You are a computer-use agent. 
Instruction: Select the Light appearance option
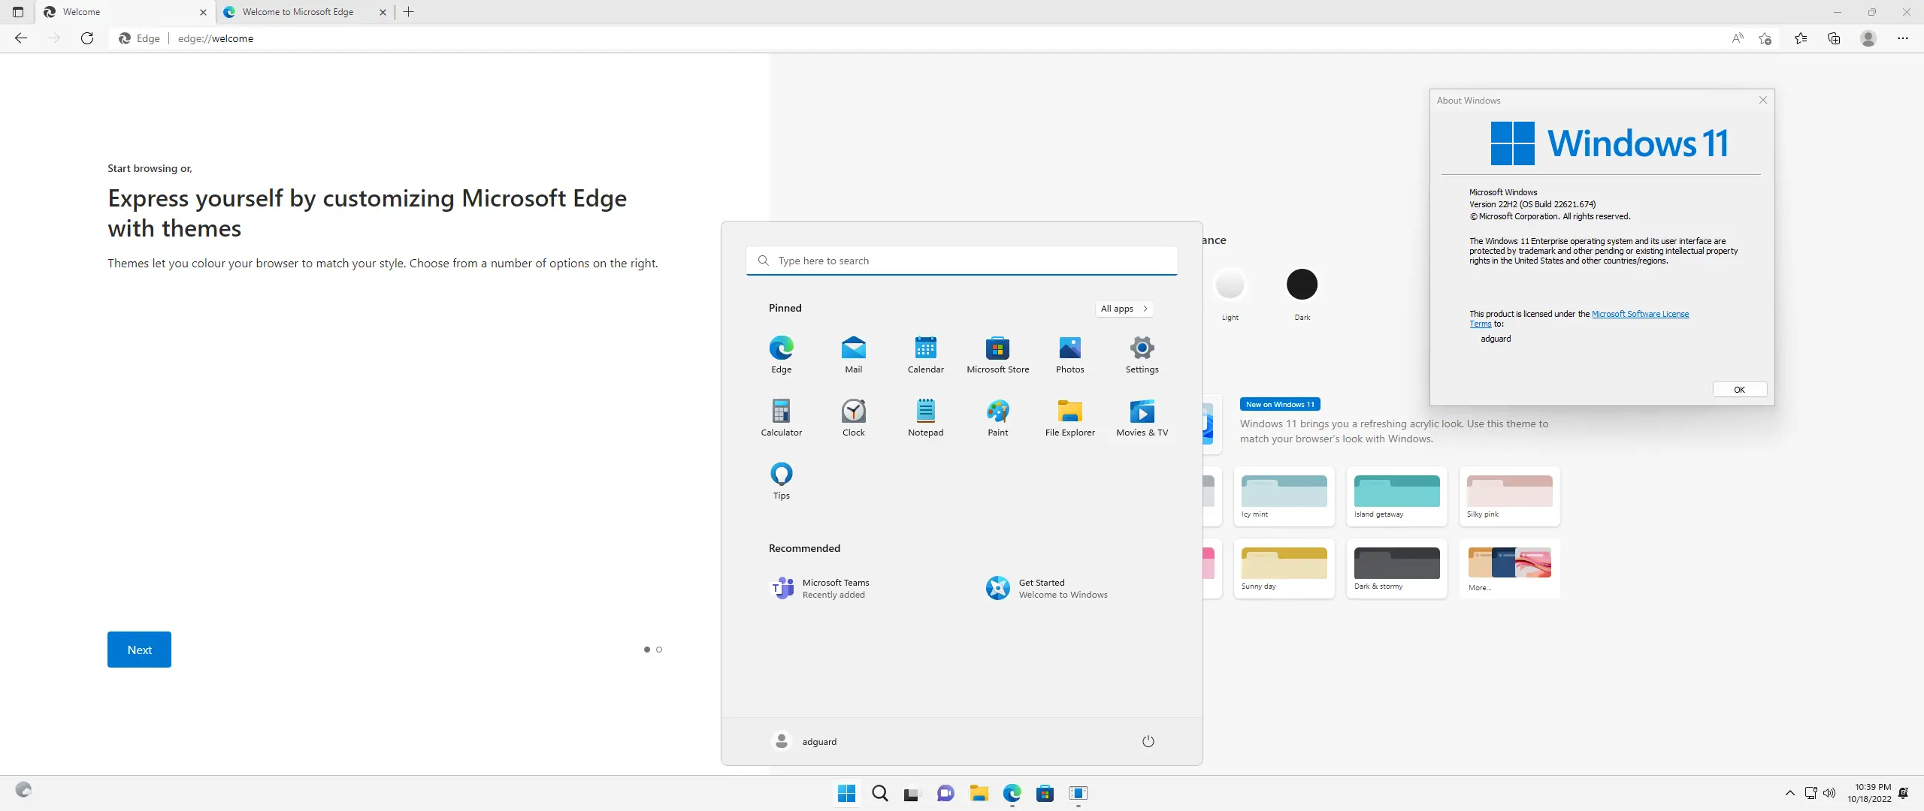tap(1230, 285)
